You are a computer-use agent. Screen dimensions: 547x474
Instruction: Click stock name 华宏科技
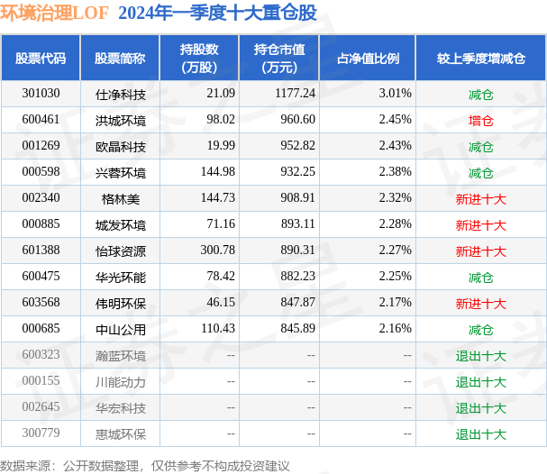(121, 408)
